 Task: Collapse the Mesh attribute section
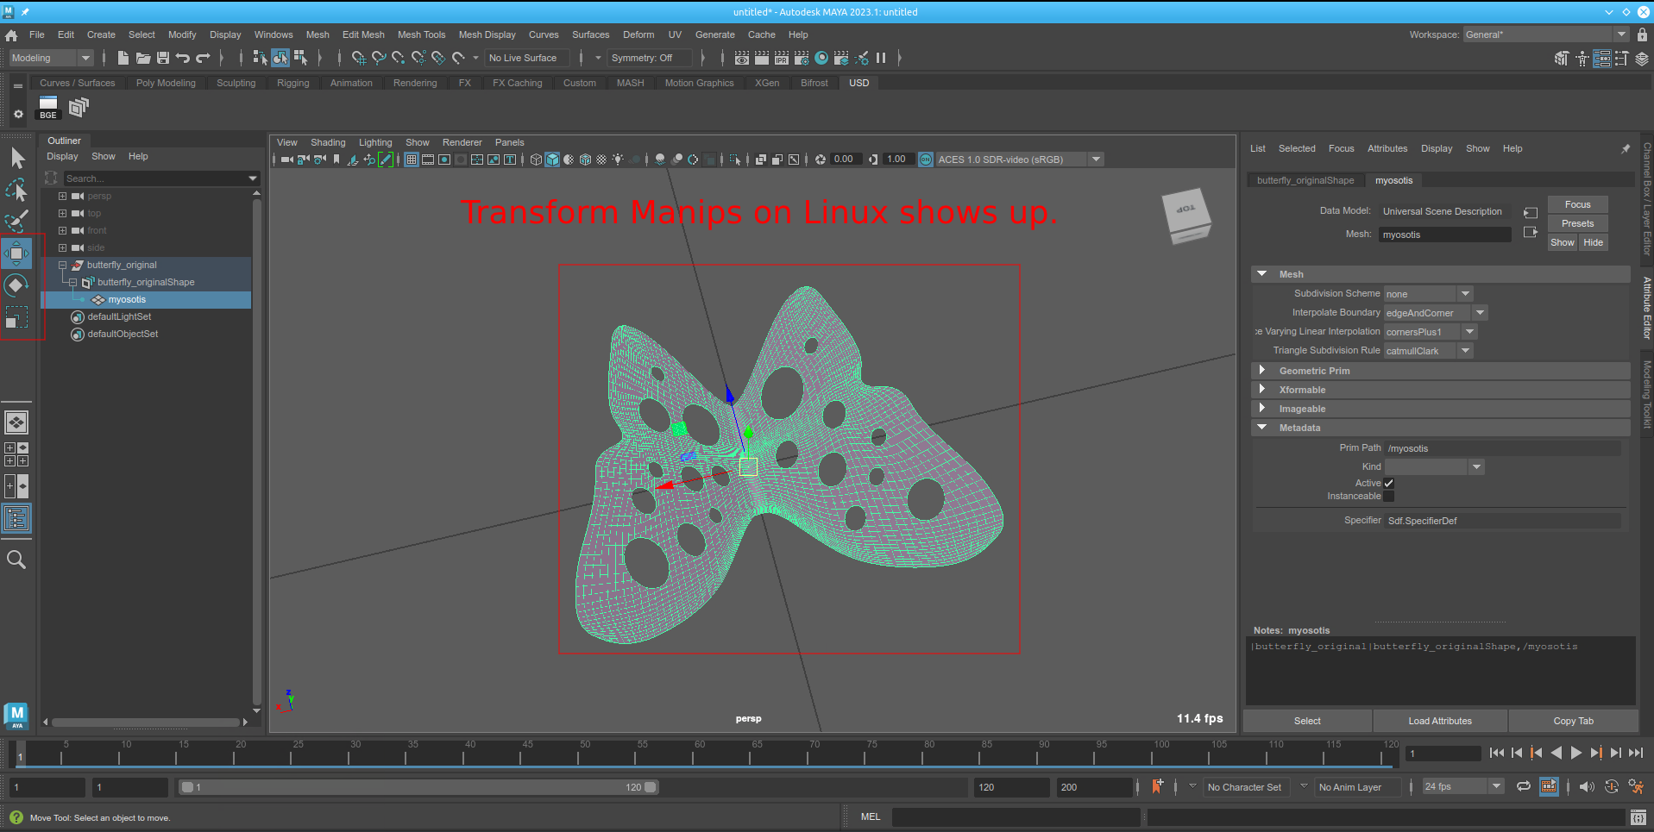[x=1263, y=273]
